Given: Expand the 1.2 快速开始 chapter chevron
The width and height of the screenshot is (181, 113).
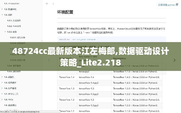Looking at the screenshot, I should [2, 9].
